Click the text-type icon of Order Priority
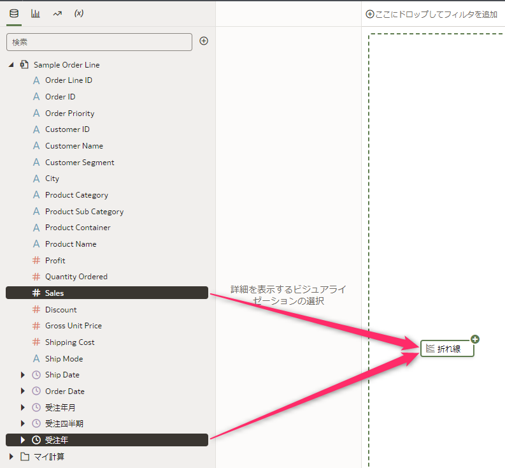505x468 pixels. pyautogui.click(x=36, y=113)
